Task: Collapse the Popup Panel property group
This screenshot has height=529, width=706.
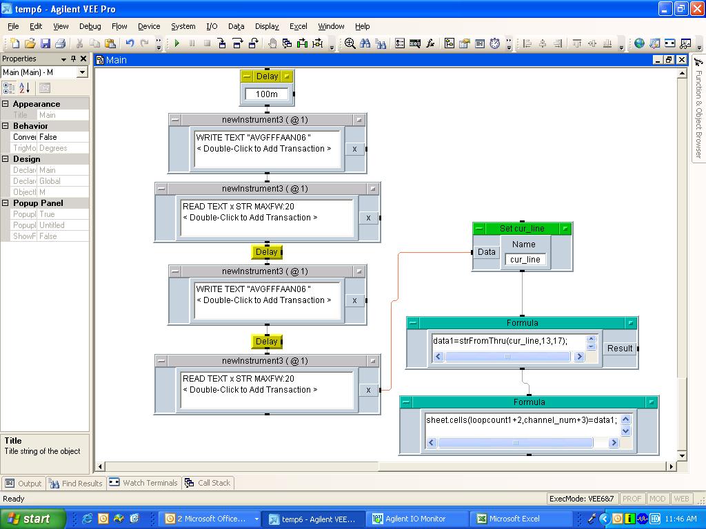Action: point(6,203)
